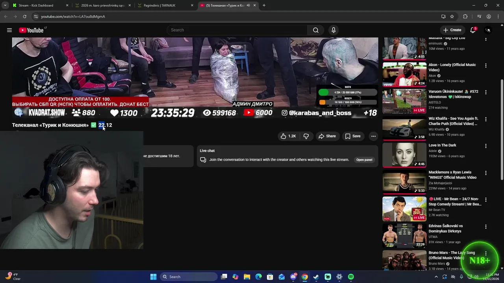Reload the page in Chrome
504x283 pixels.
click(x=24, y=17)
